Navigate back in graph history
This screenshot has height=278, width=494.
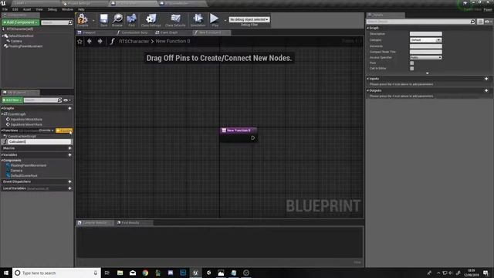point(90,41)
